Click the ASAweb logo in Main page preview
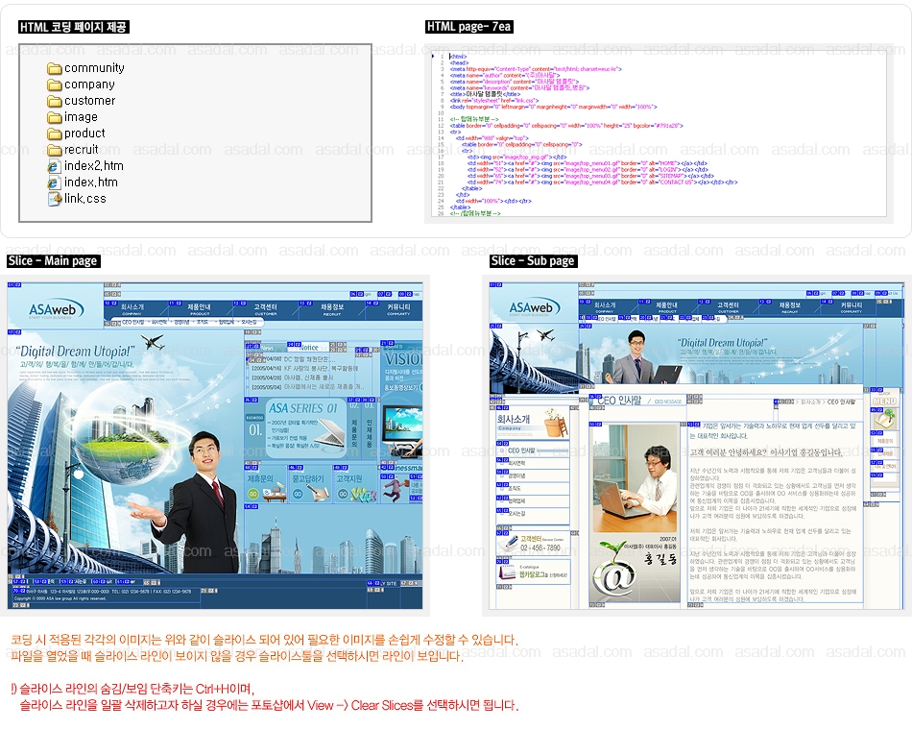This screenshot has height=730, width=912. point(56,309)
